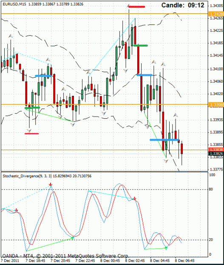Screen dimensions: 224x265
Task: Click the 8 Dec 00:45 time axis label
Action: click(110, 260)
